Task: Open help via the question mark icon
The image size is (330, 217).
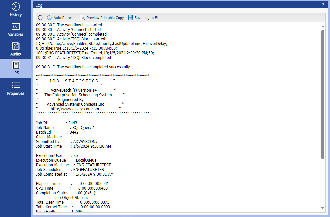Action: point(322,5)
